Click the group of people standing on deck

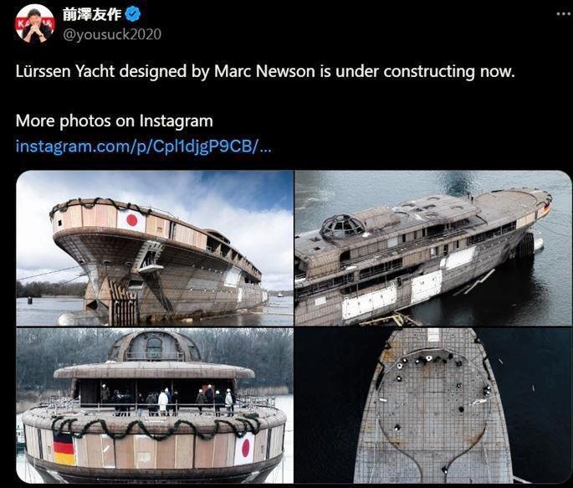pyautogui.click(x=167, y=400)
